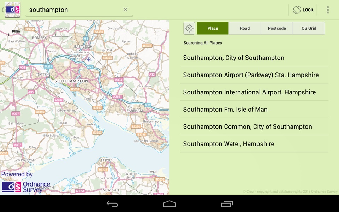Tap the A32 road badge on the map
Screen dimensions: 339x212
tap(152, 75)
